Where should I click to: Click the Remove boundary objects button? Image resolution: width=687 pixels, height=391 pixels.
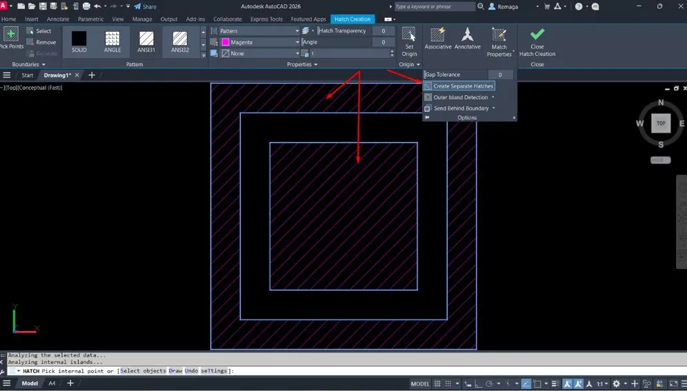[x=41, y=42]
